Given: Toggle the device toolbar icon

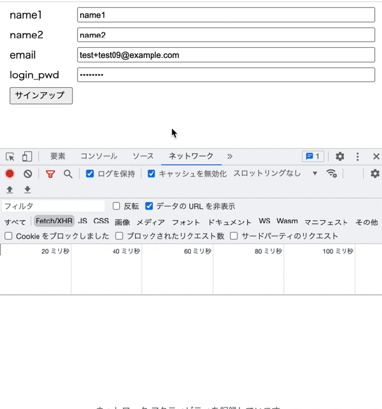Looking at the screenshot, I should pyautogui.click(x=27, y=156).
